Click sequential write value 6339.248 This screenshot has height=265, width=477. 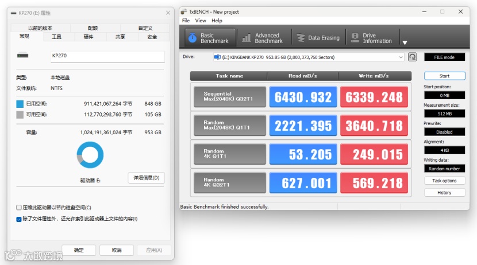pyautogui.click(x=374, y=97)
